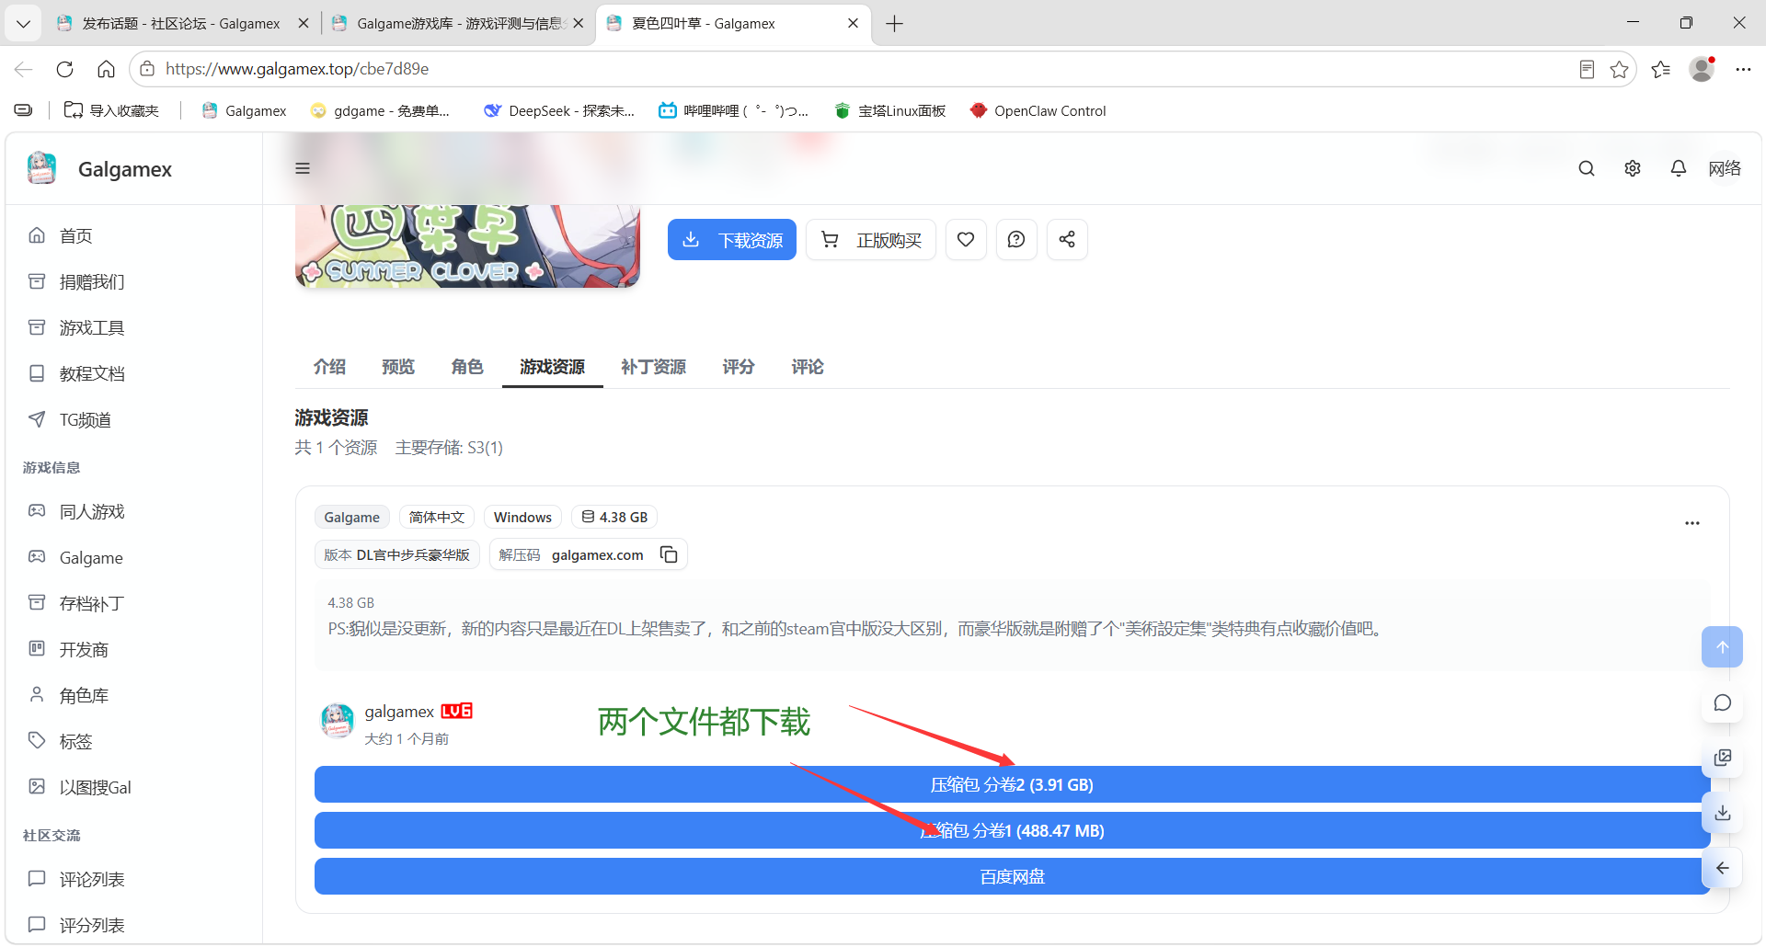Viewport: 1766px width, 947px height.
Task: Select the 介绍 tab
Action: click(x=329, y=367)
